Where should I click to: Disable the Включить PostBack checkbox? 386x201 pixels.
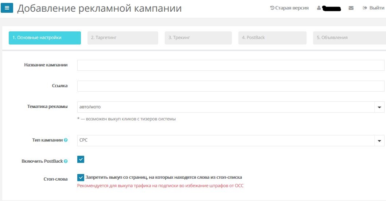pos(81,159)
